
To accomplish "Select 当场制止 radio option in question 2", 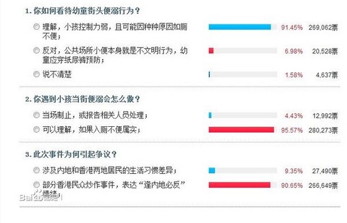I will click(x=36, y=115).
